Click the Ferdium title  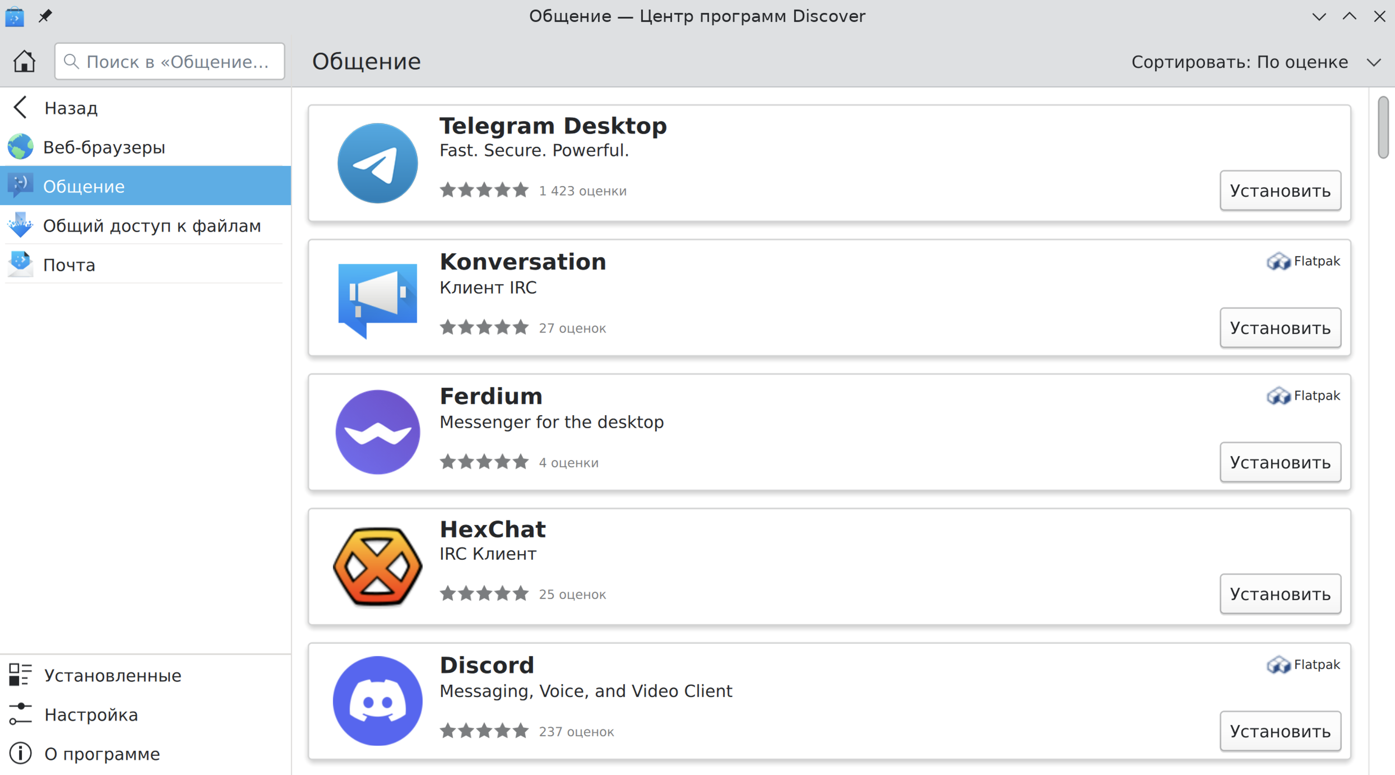tap(491, 396)
